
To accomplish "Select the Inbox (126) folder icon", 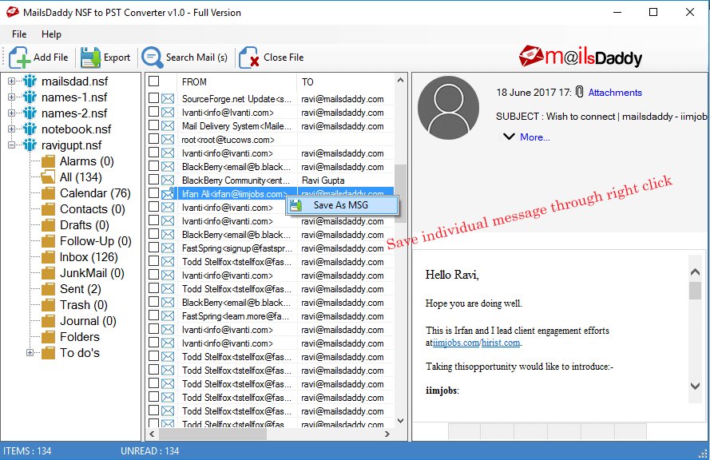I will click(48, 257).
